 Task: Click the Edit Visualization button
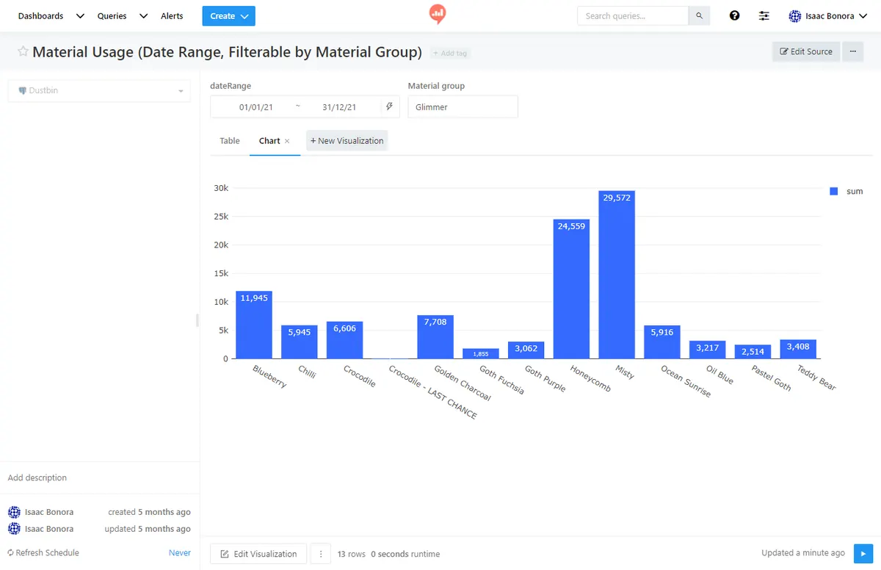[x=258, y=554]
